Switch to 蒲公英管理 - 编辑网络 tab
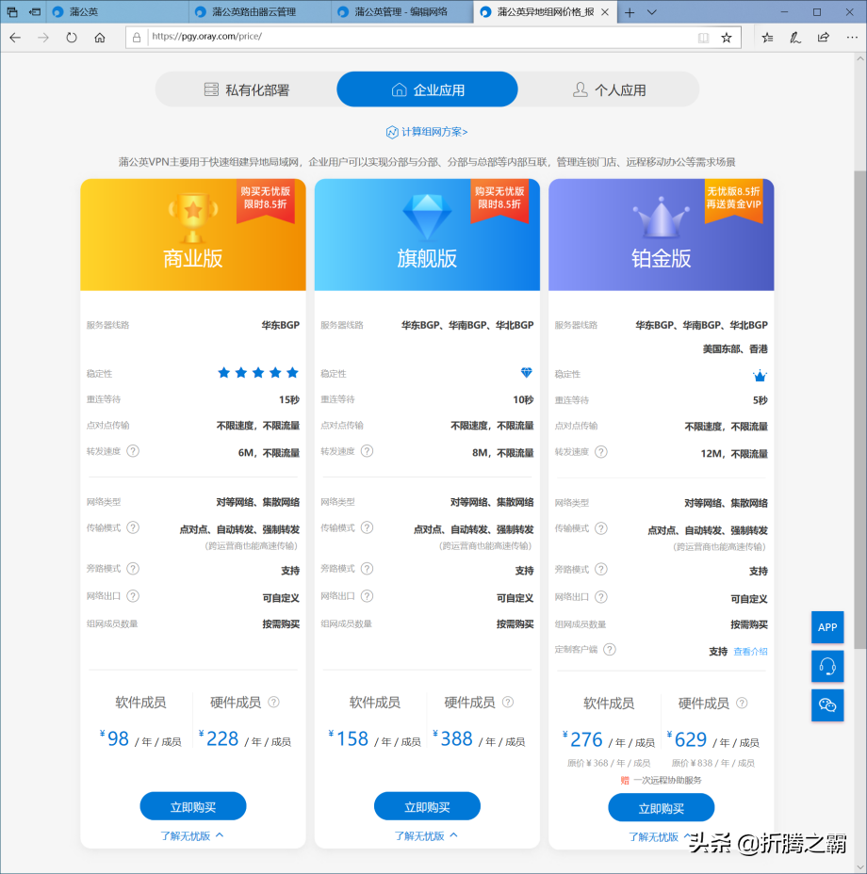The height and width of the screenshot is (874, 867). 402,11
